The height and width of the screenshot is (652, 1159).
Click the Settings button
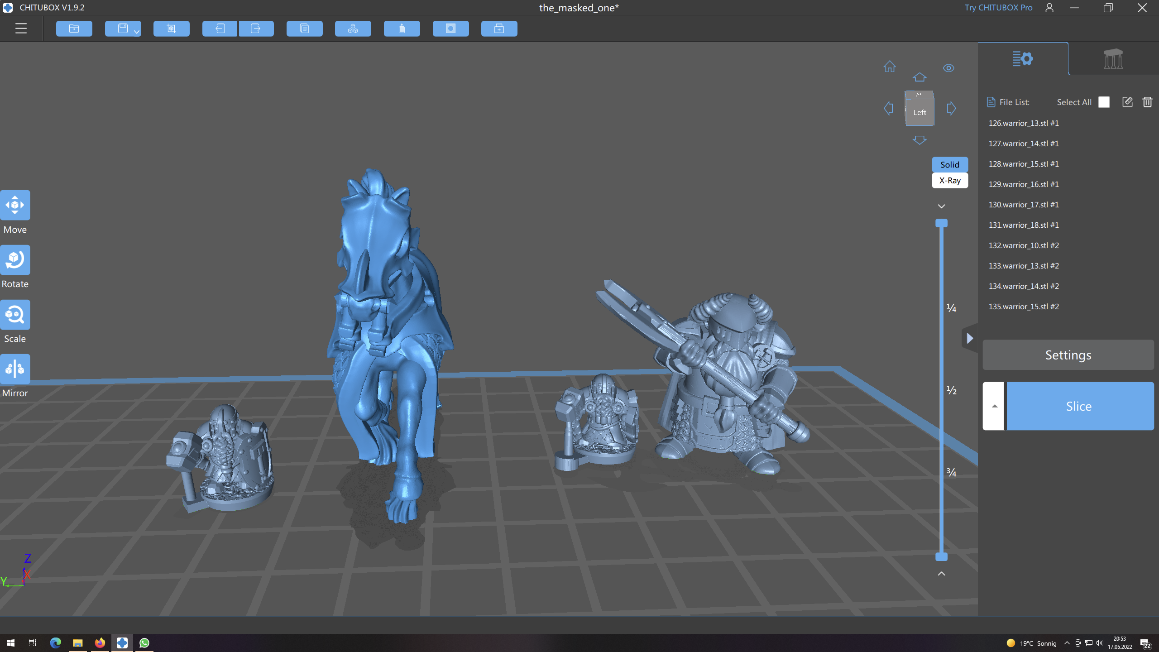(1068, 355)
